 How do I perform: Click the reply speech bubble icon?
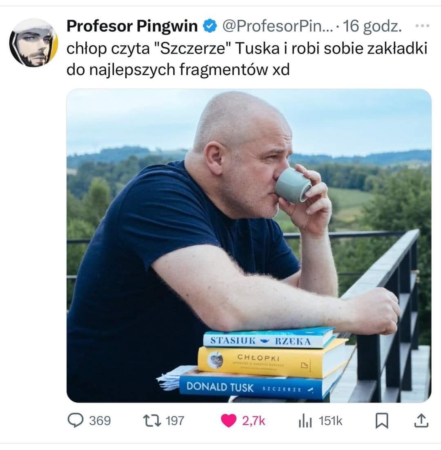[75, 420]
